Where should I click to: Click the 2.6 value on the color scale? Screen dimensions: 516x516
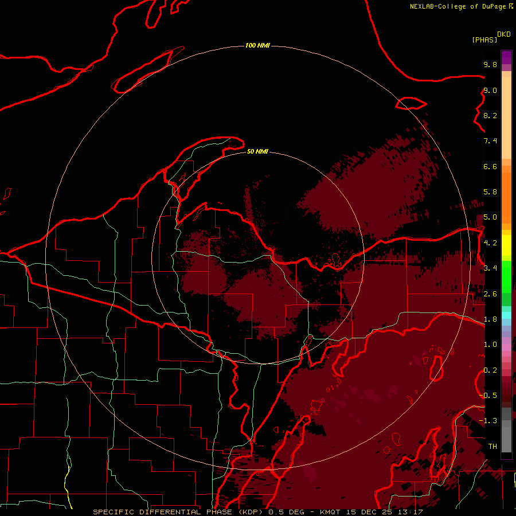[490, 294]
